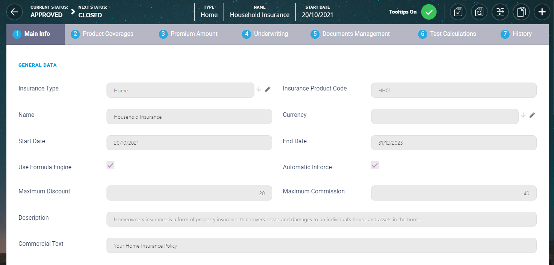Click the back arrow button

pyautogui.click(x=14, y=12)
